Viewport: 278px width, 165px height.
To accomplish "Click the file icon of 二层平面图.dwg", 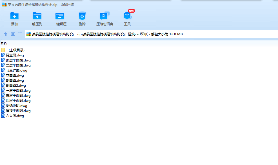I will [3, 65].
